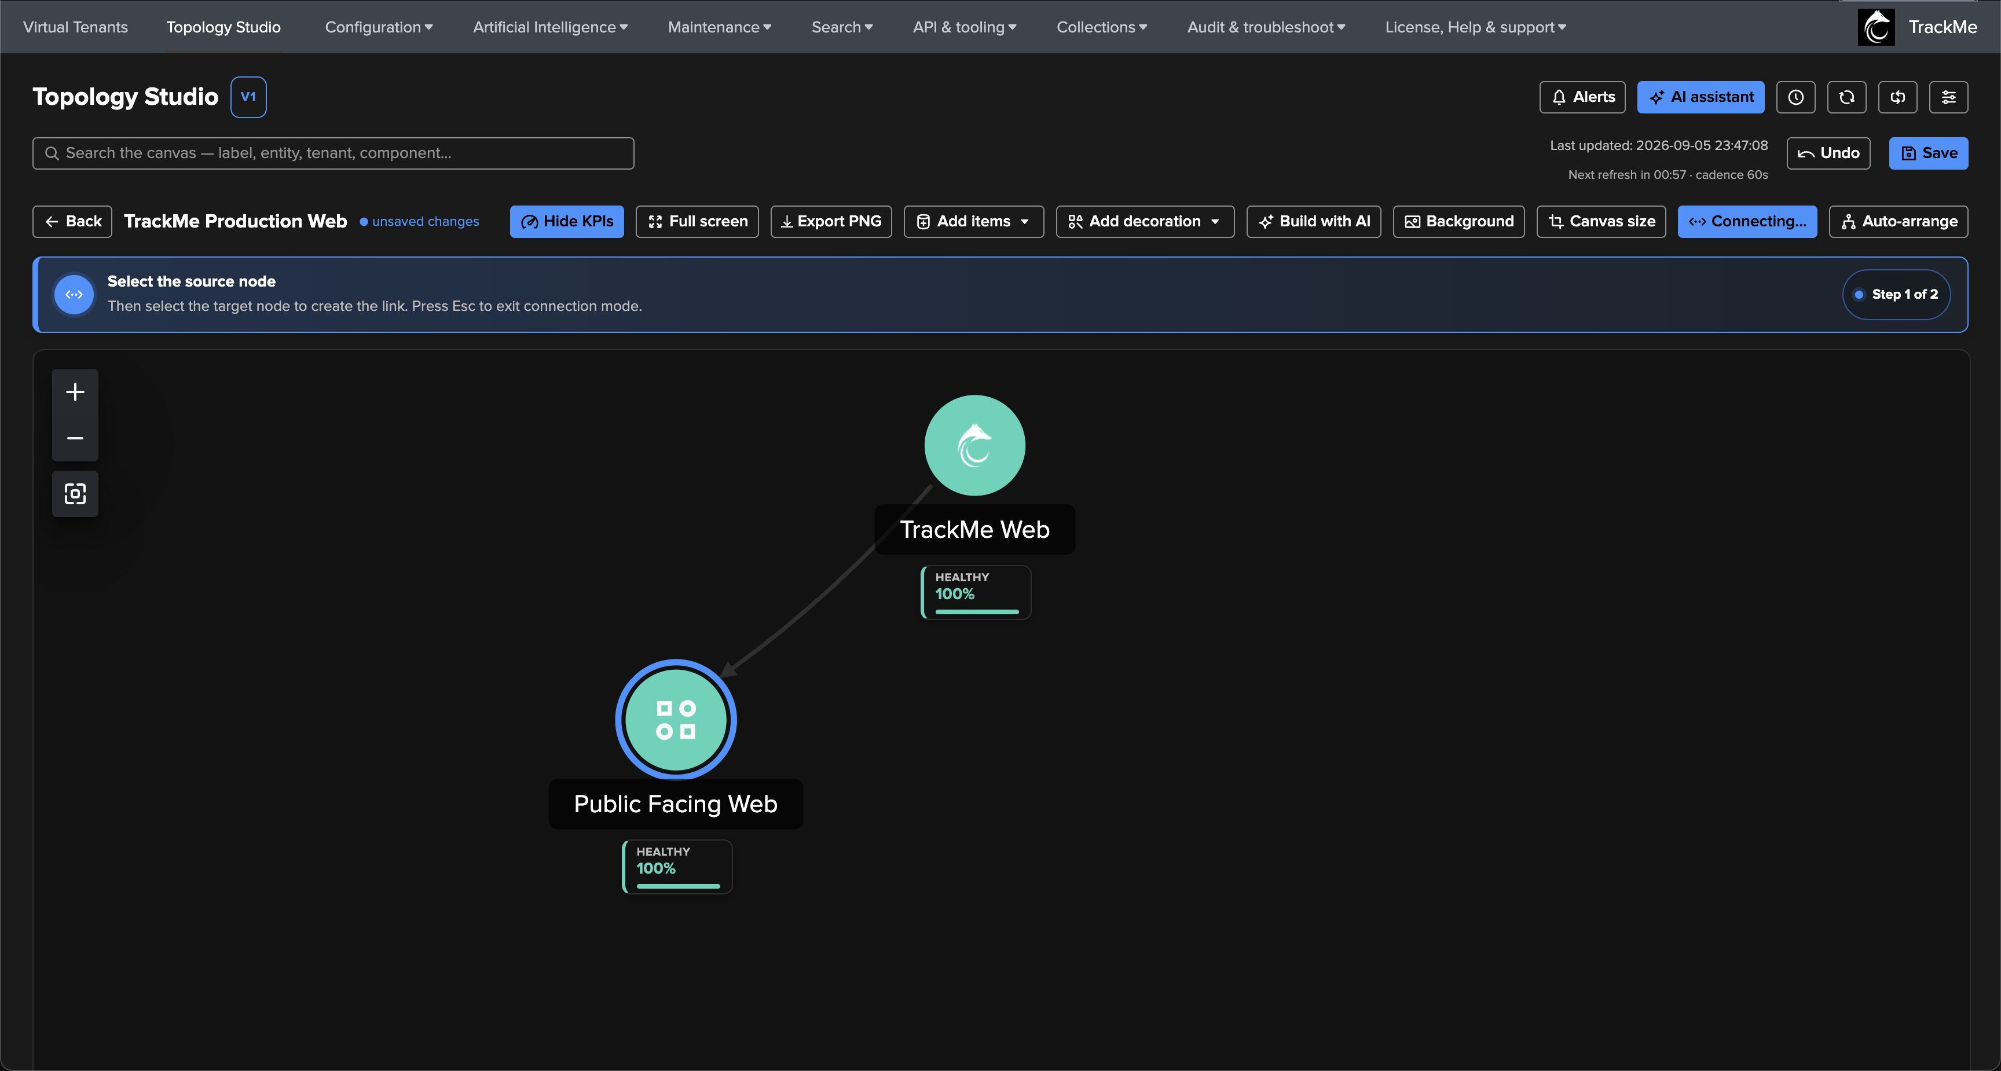Screen dimensions: 2001x1071
Task: Click the connection mode icon in the banner
Action: (75, 294)
